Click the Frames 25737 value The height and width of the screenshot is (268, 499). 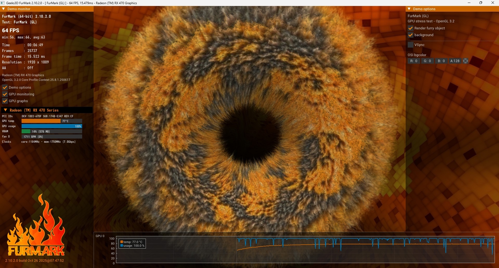pyautogui.click(x=32, y=51)
